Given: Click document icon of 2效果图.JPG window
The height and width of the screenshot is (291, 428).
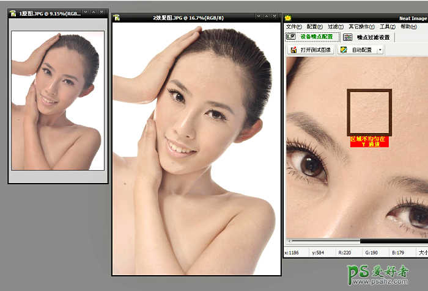Looking at the screenshot, I should pyautogui.click(x=116, y=18).
